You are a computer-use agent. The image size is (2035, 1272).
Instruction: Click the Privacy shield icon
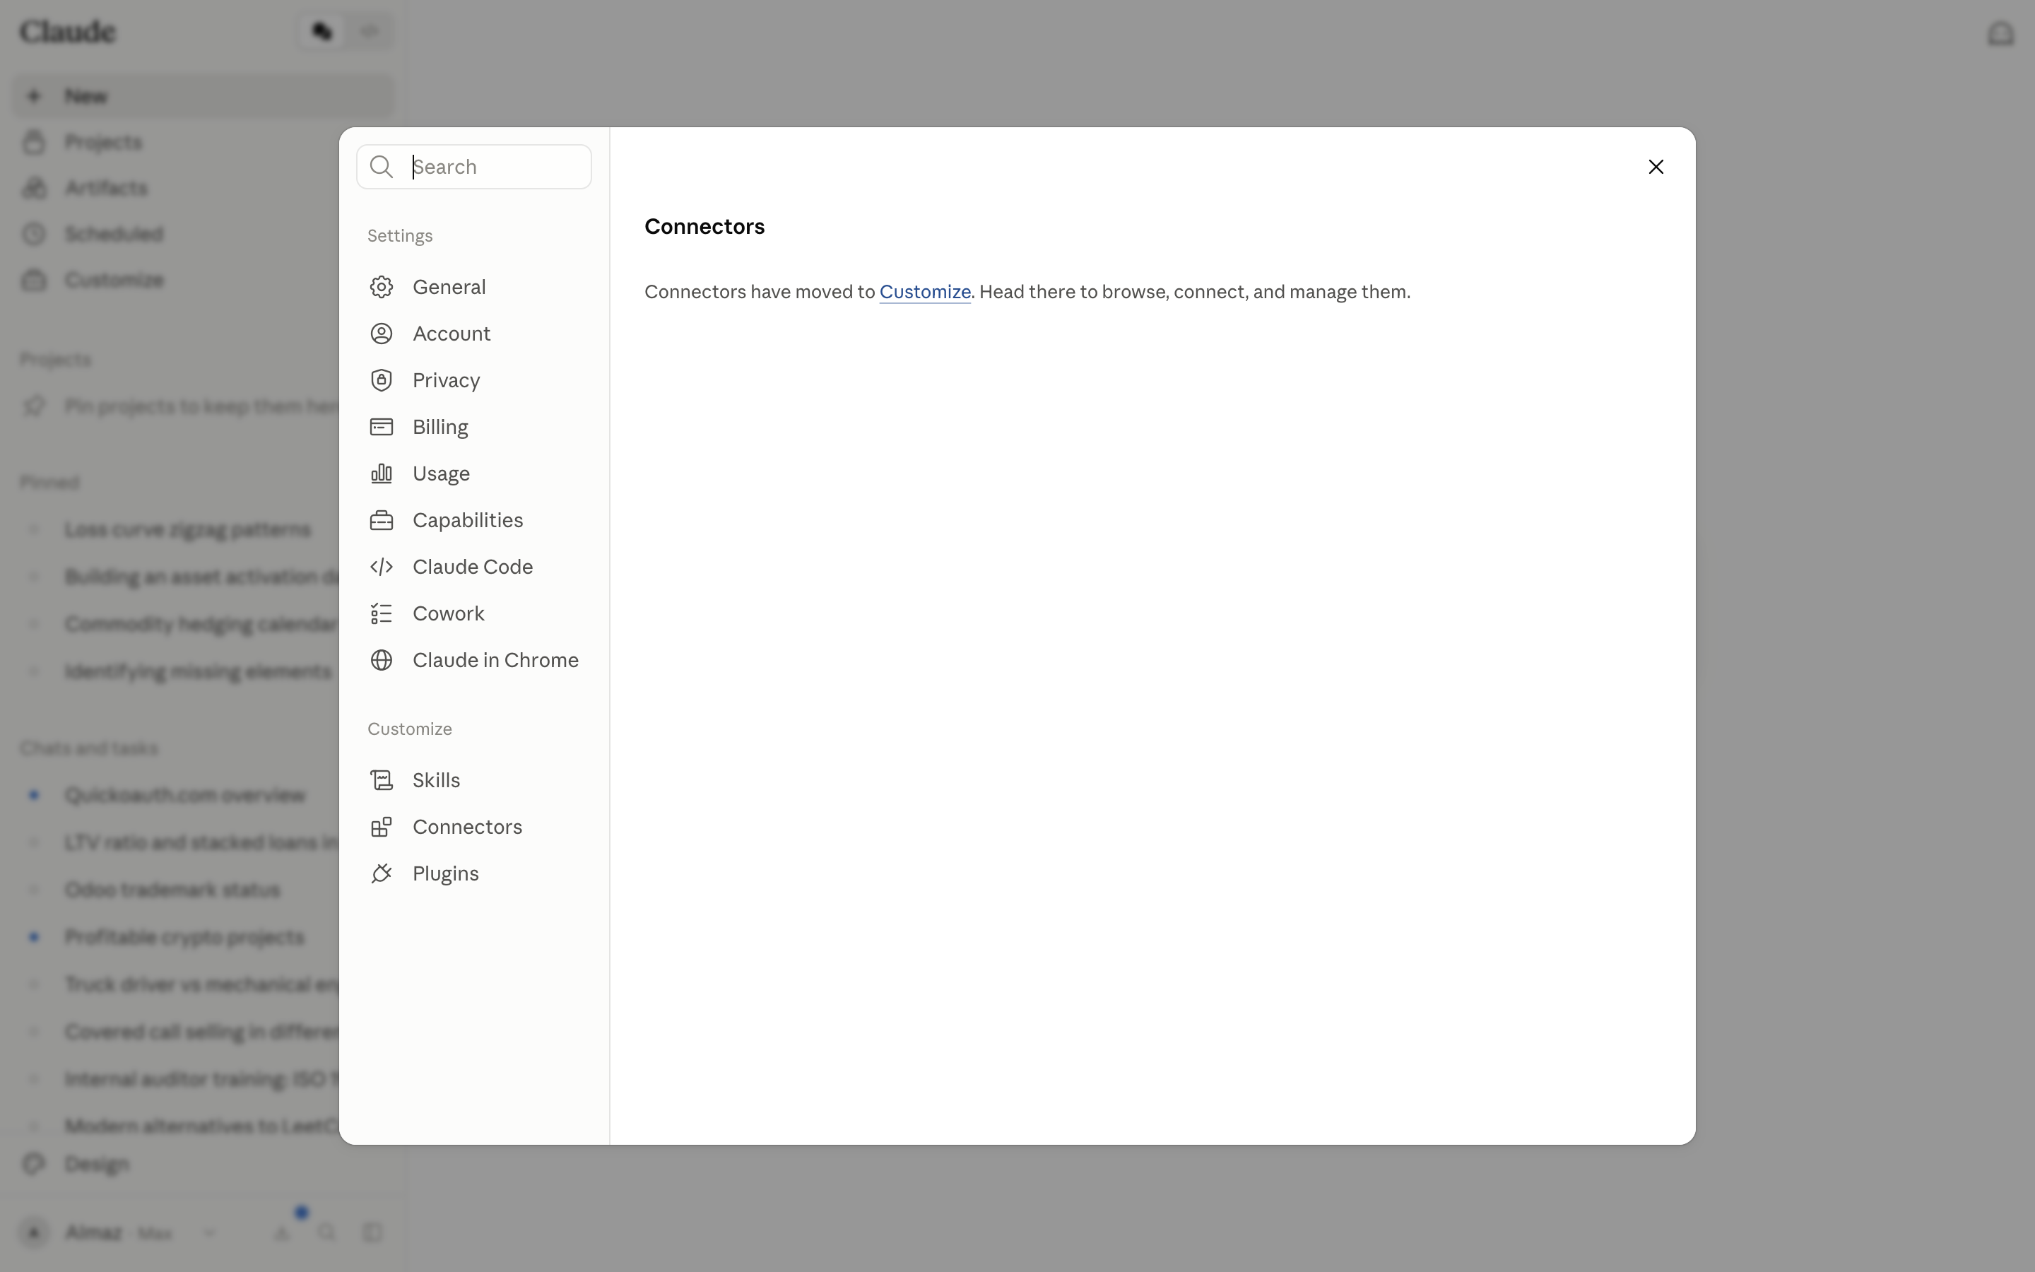[381, 380]
